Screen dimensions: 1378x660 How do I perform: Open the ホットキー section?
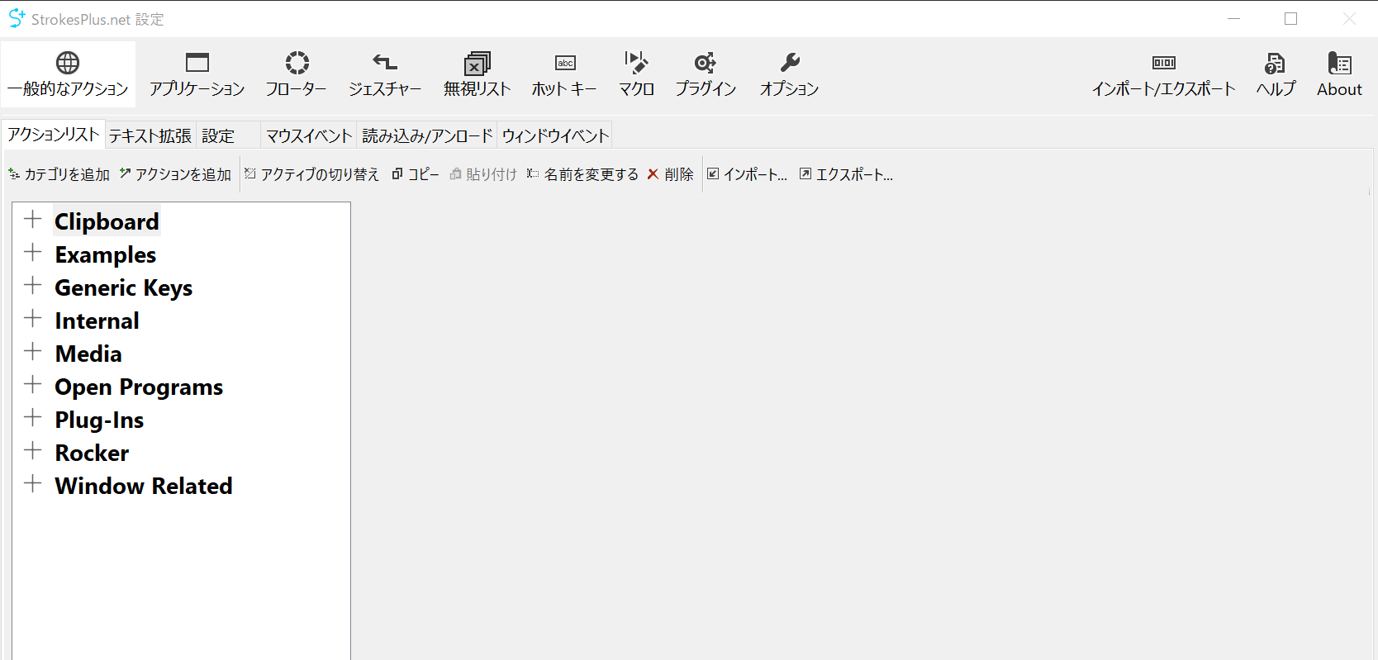pos(565,74)
